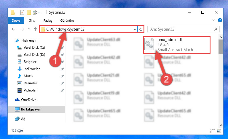Viewport: 228px width, 139px height.
Task: Unpin Videolar using its pin icon
Action: (62, 90)
